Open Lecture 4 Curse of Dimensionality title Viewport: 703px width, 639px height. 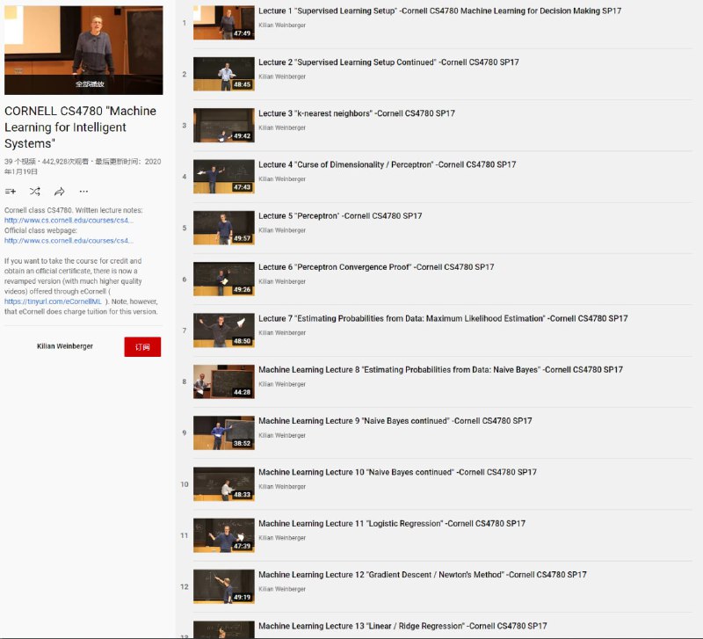(x=387, y=165)
